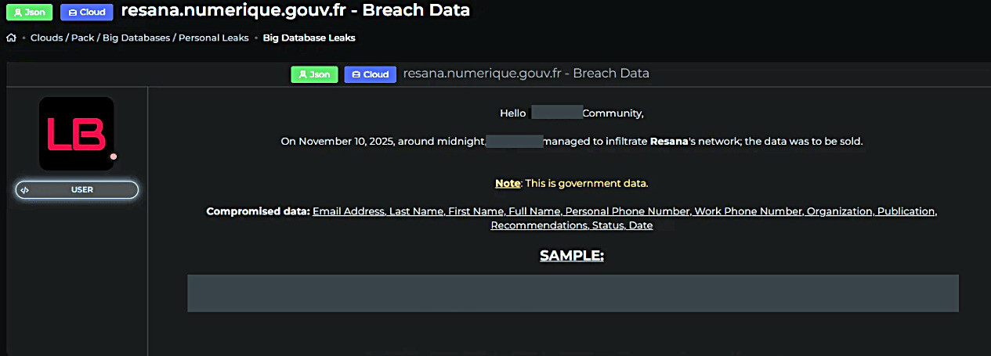Open the LB avatar profile picture
991x356 pixels.
pyautogui.click(x=76, y=133)
